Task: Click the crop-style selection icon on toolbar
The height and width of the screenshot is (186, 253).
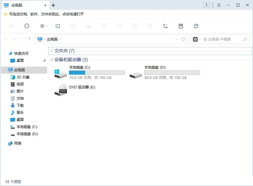Action: click(165, 26)
